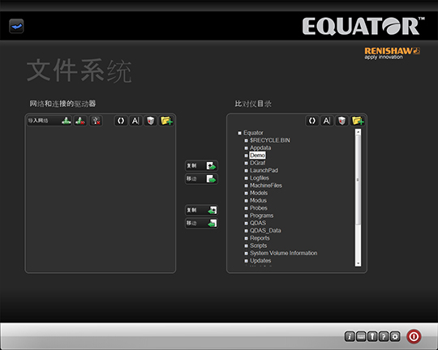Refresh the network drives panel
438x350 pixels.
coord(121,121)
